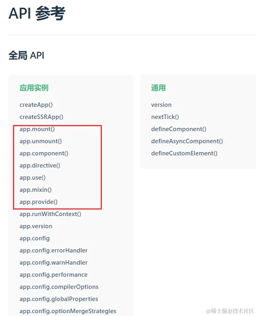The image size is (256, 316).
Task: Go to app.unmount() documentation
Action: coord(41,141)
